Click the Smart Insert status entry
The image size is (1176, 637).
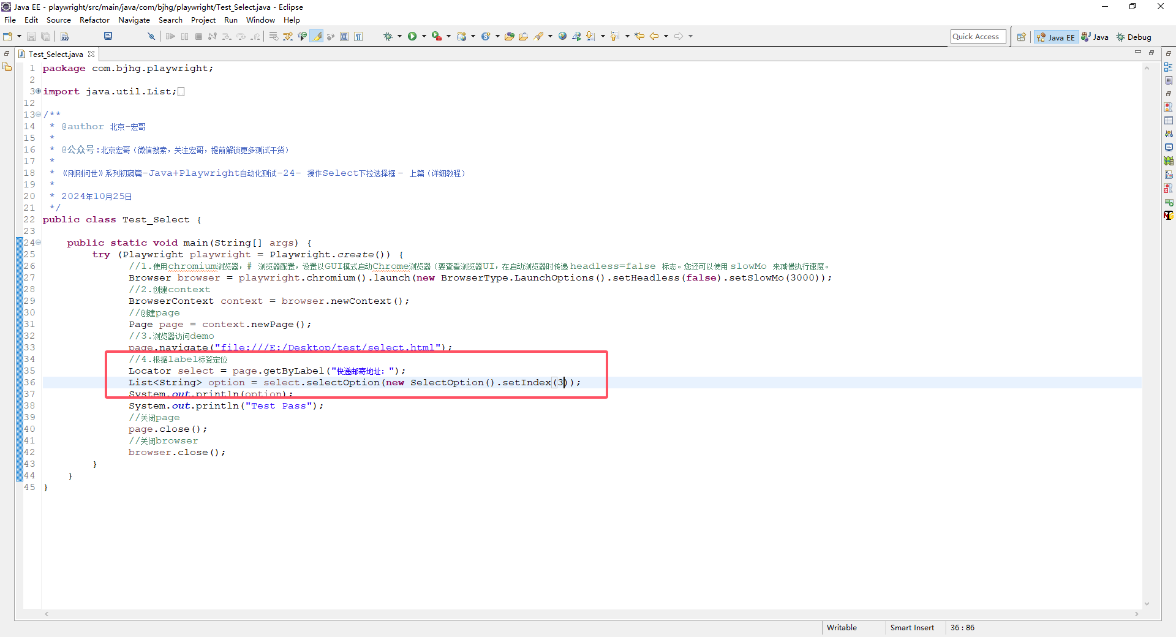(x=912, y=628)
